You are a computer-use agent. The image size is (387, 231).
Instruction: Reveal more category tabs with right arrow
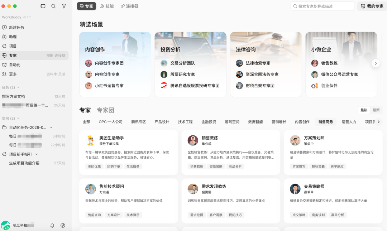[379, 122]
